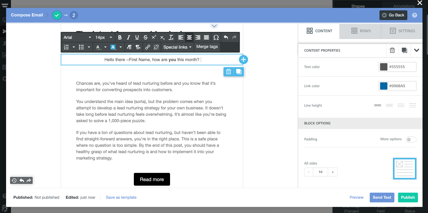Screen dimensions: 428x213
Task: Insert a special character with the omega icon
Action: pyautogui.click(x=216, y=37)
